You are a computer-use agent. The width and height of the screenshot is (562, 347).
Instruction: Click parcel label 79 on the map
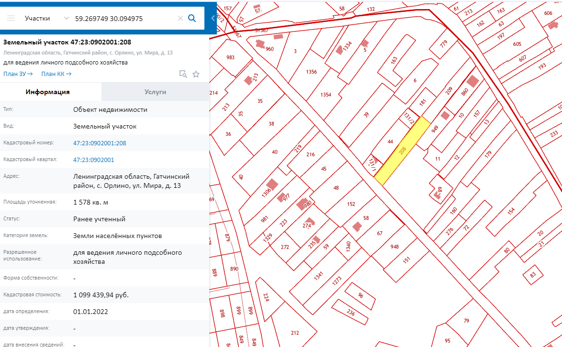pyautogui.click(x=466, y=321)
